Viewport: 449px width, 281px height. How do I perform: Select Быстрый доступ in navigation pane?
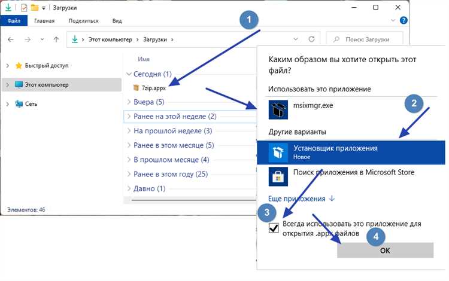(x=47, y=65)
